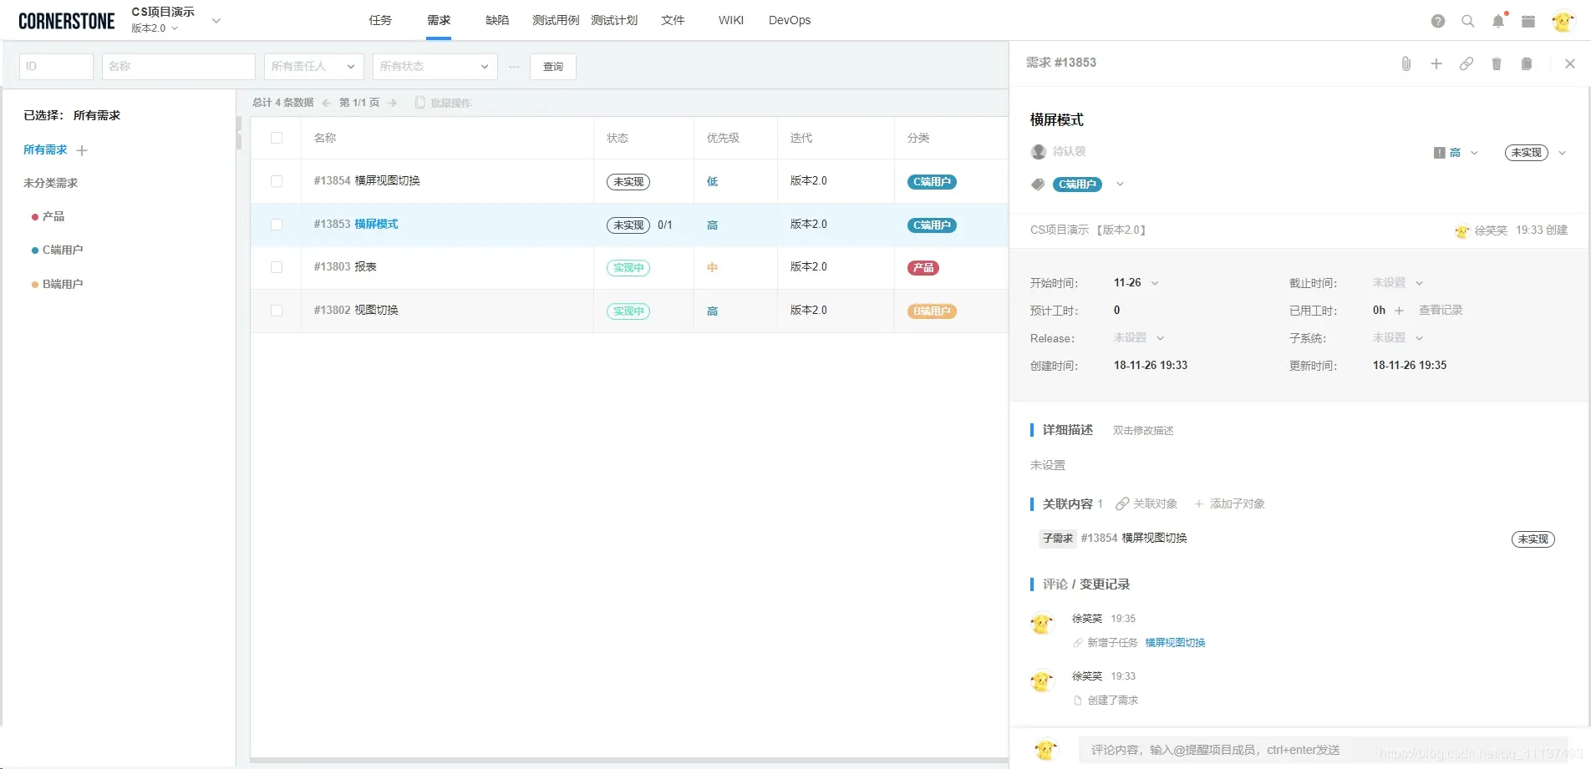Click the CORNERSTONE logo
The image size is (1591, 769).
[x=67, y=21]
